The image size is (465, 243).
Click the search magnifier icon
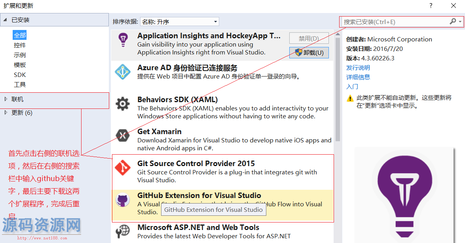pyautogui.click(x=453, y=22)
